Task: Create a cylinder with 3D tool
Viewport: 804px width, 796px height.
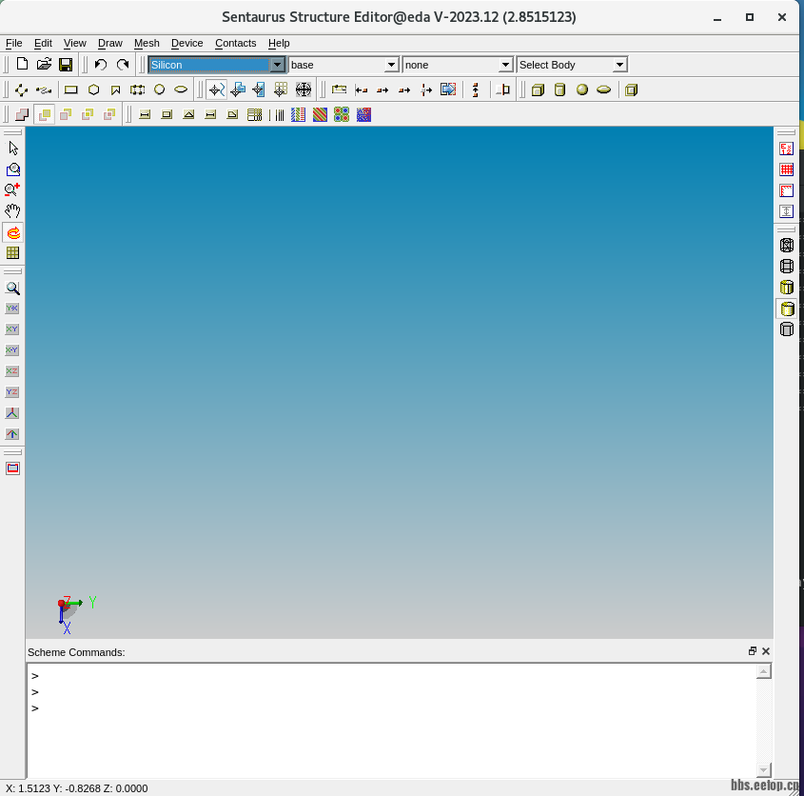Action: coord(559,90)
